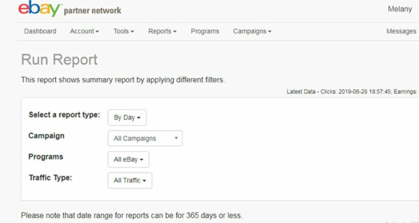
Task: Open the By Day report type dropdown
Action: (127, 118)
